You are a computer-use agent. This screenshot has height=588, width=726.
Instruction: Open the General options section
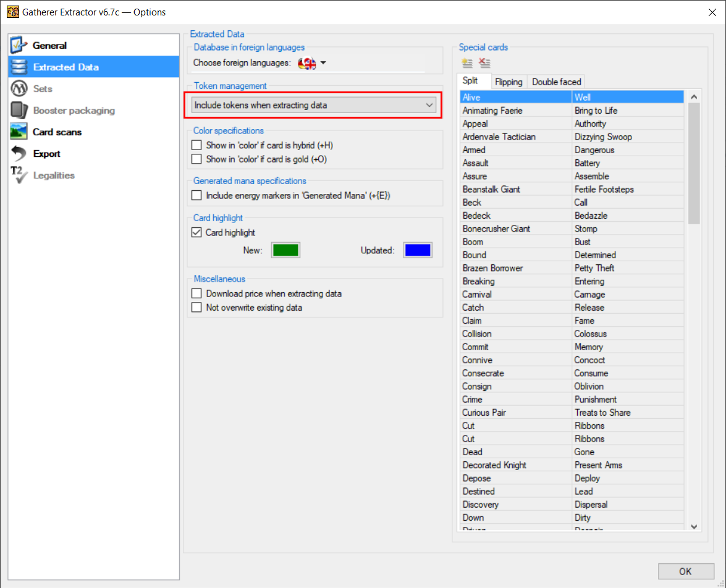pyautogui.click(x=49, y=46)
